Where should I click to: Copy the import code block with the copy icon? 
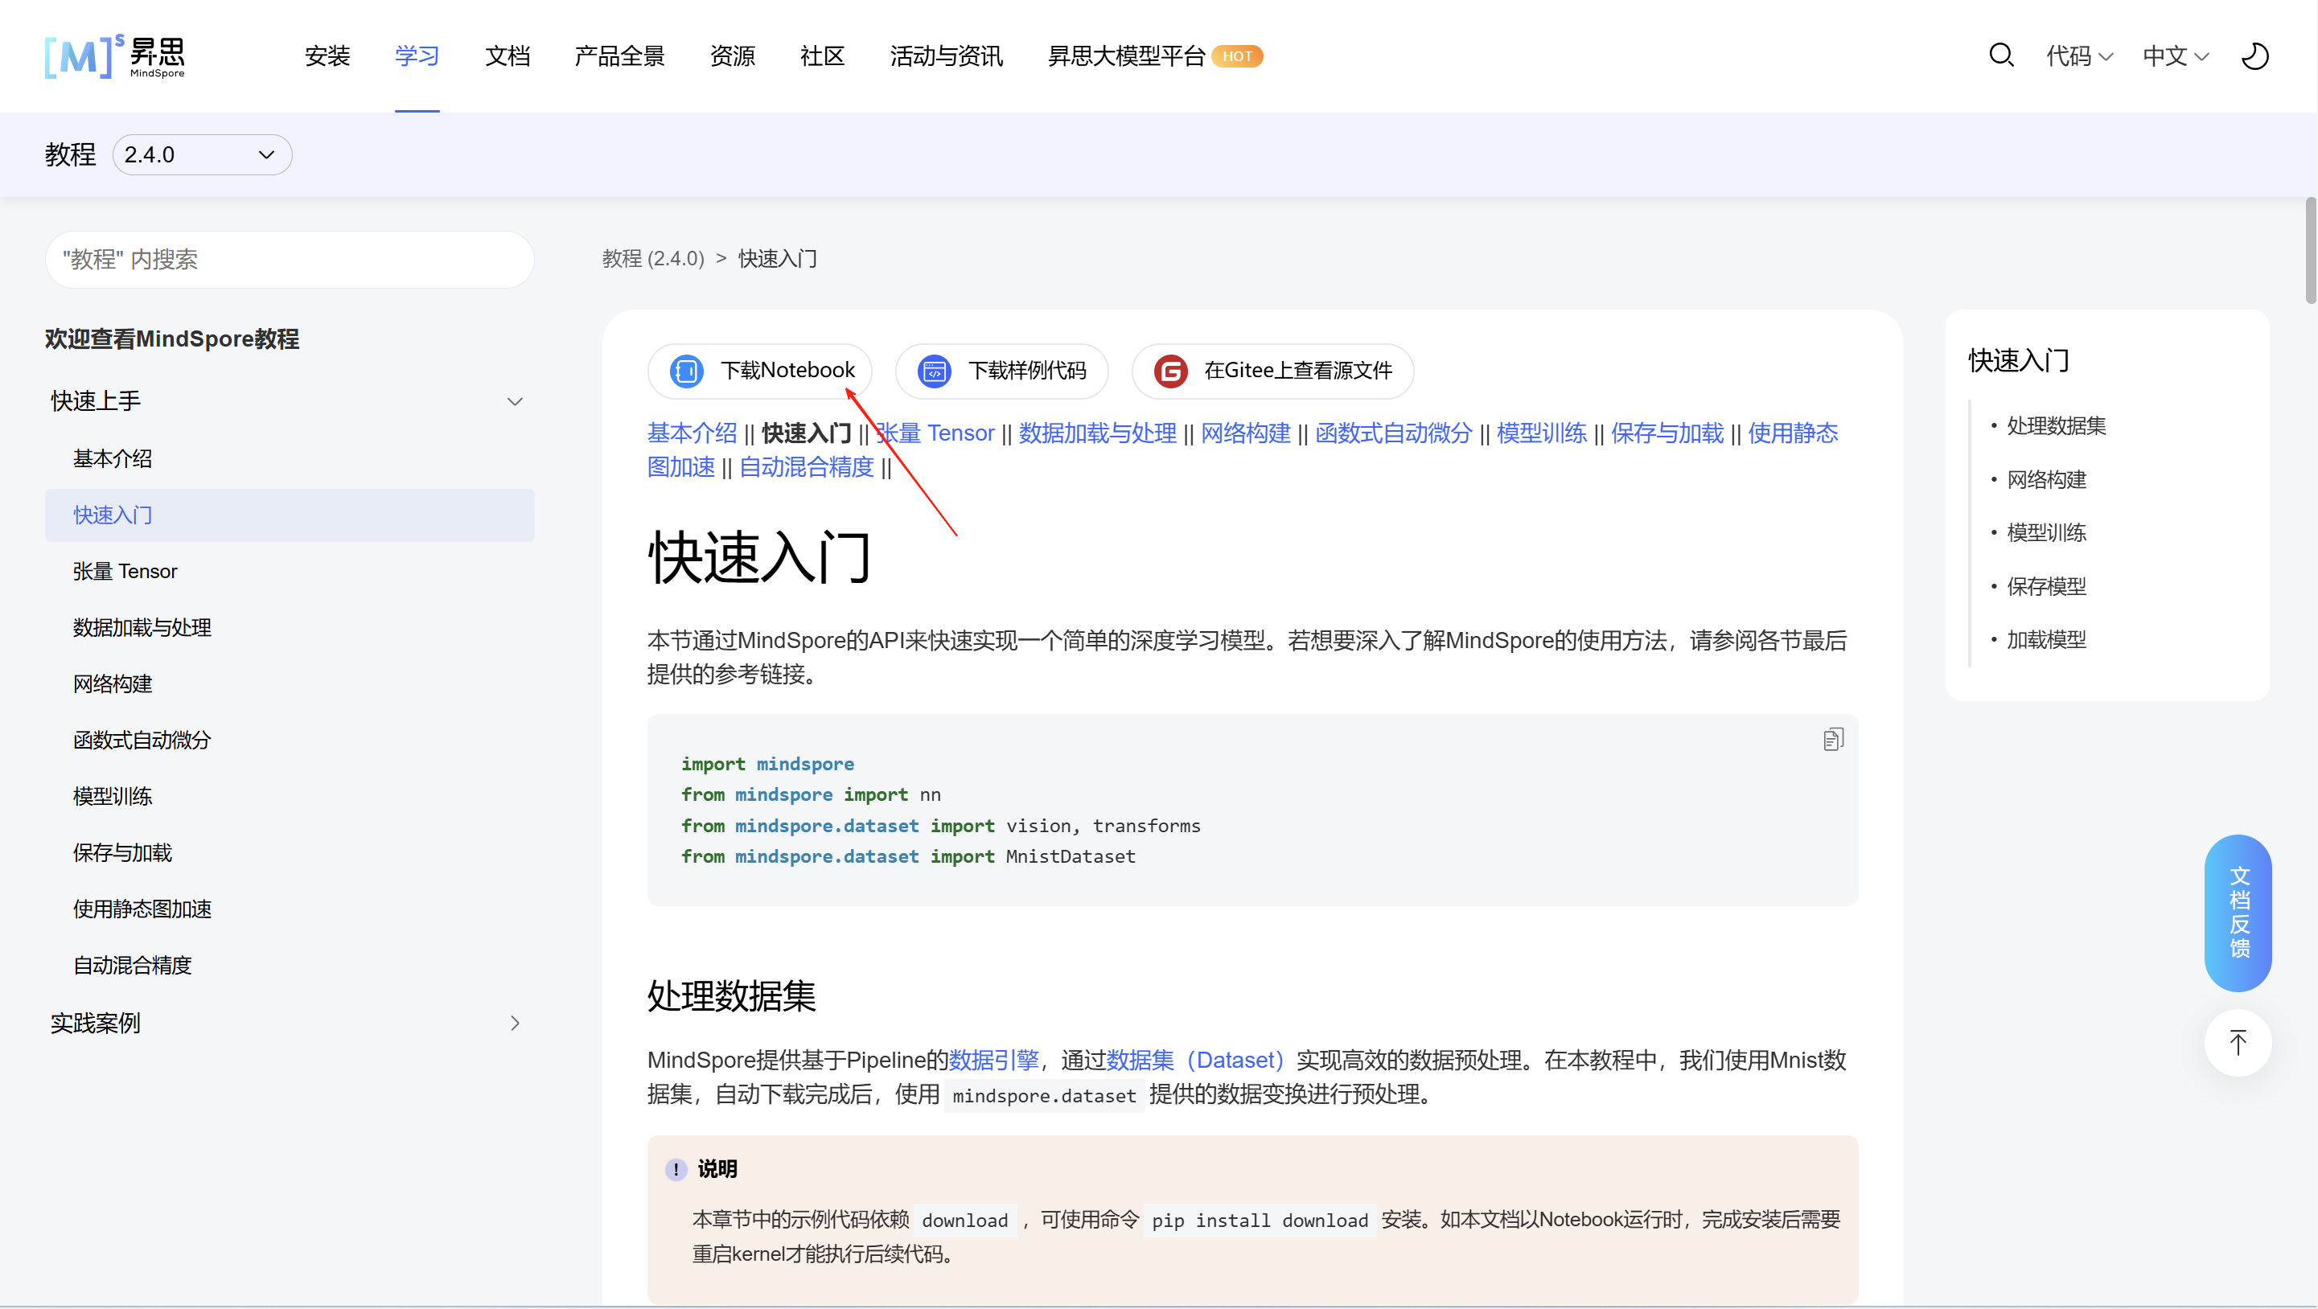point(1833,740)
